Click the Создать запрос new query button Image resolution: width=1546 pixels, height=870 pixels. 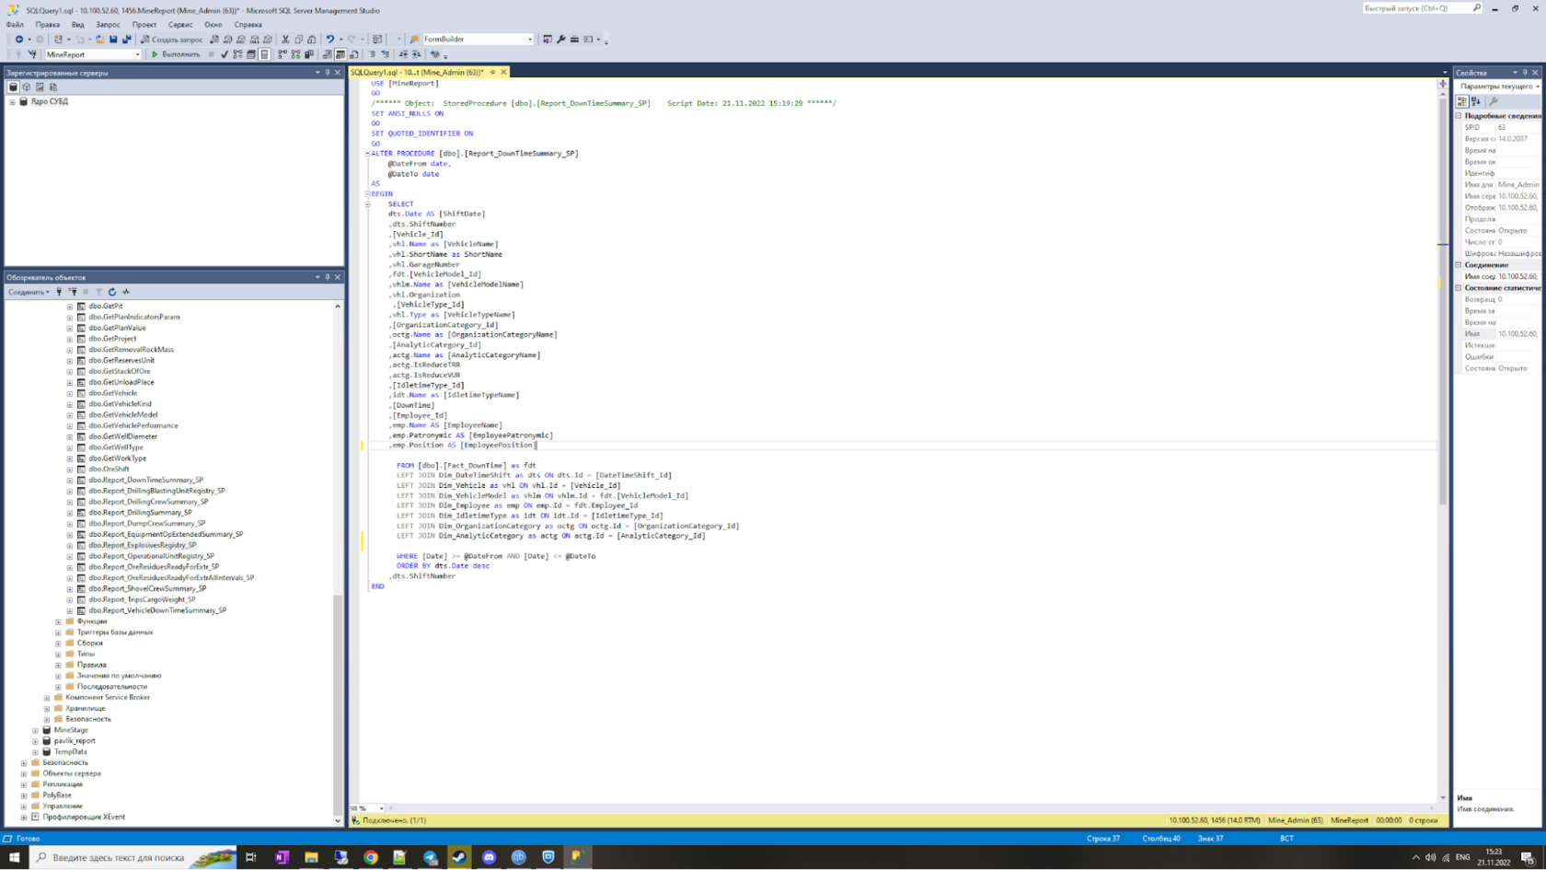click(171, 40)
